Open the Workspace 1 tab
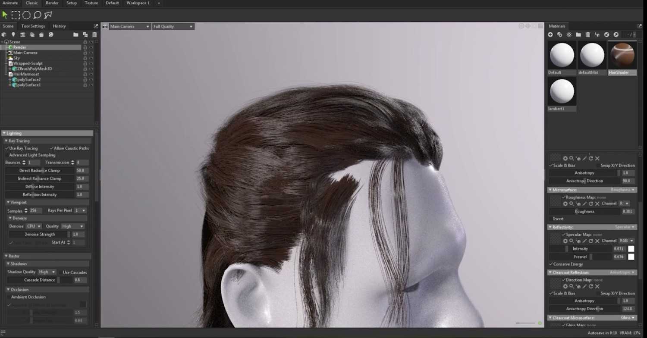Screen dimensions: 647x338 [138, 3]
